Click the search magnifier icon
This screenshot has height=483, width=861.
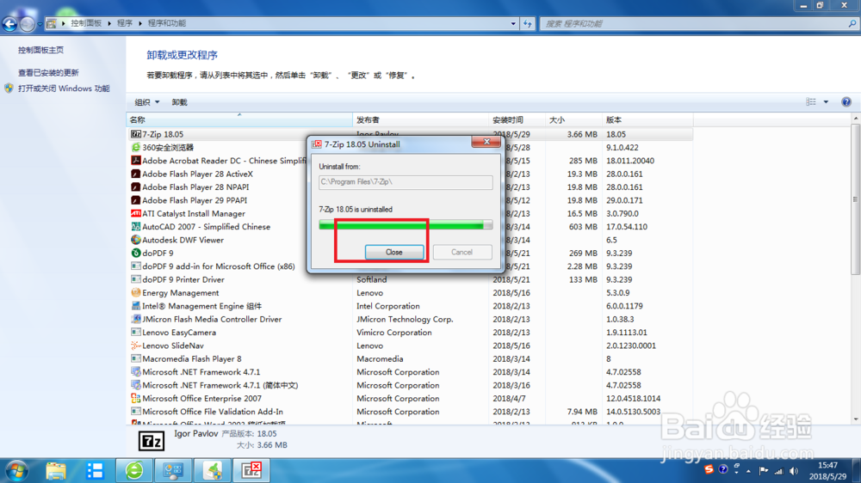point(852,23)
